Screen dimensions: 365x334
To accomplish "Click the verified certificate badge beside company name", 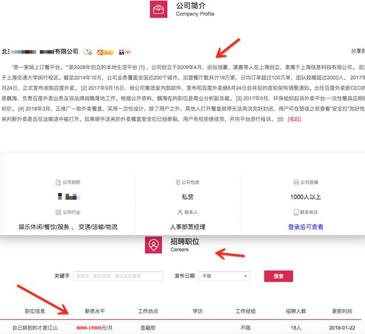I will click(x=88, y=52).
